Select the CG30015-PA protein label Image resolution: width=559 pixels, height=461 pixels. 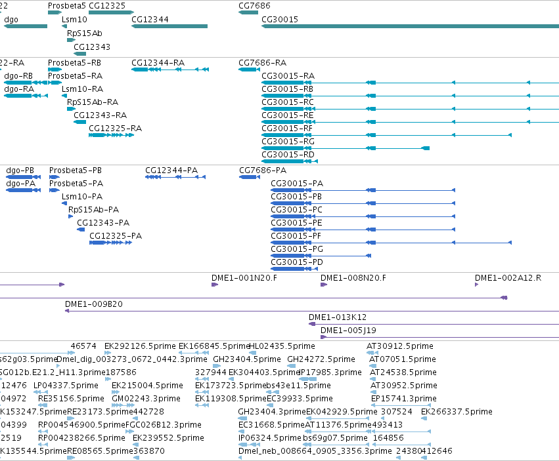click(297, 184)
